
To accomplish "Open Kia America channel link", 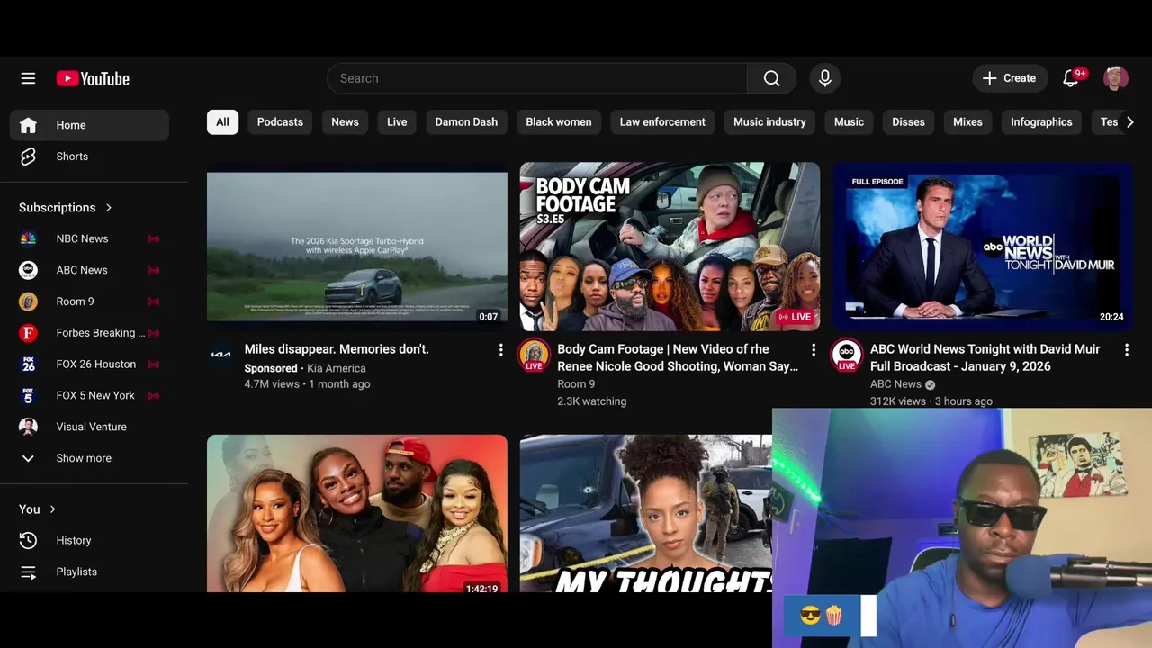I will pos(337,368).
